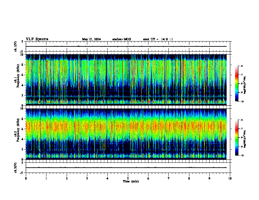The width and height of the screenshot is (259, 200).
Task: Click ch.2 color bar label "-6"
Action: pyautogui.click(x=241, y=120)
